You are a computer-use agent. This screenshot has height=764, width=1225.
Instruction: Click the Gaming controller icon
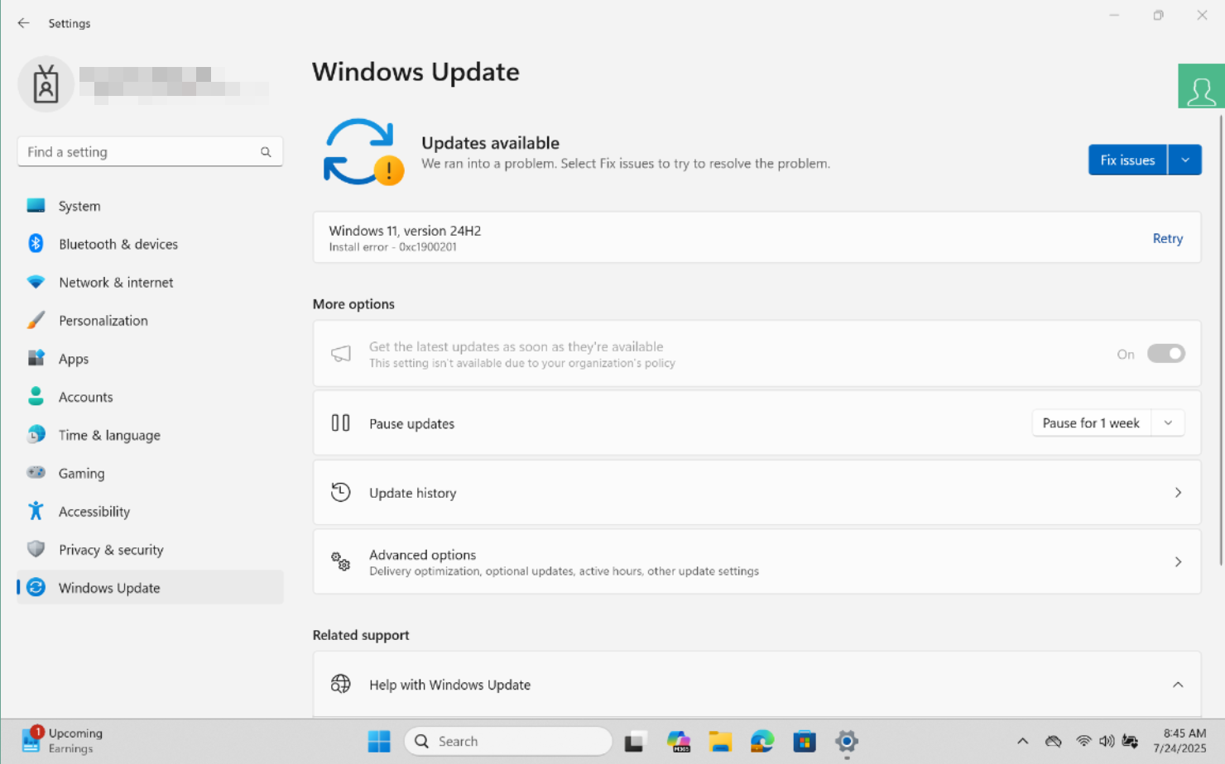coord(36,473)
